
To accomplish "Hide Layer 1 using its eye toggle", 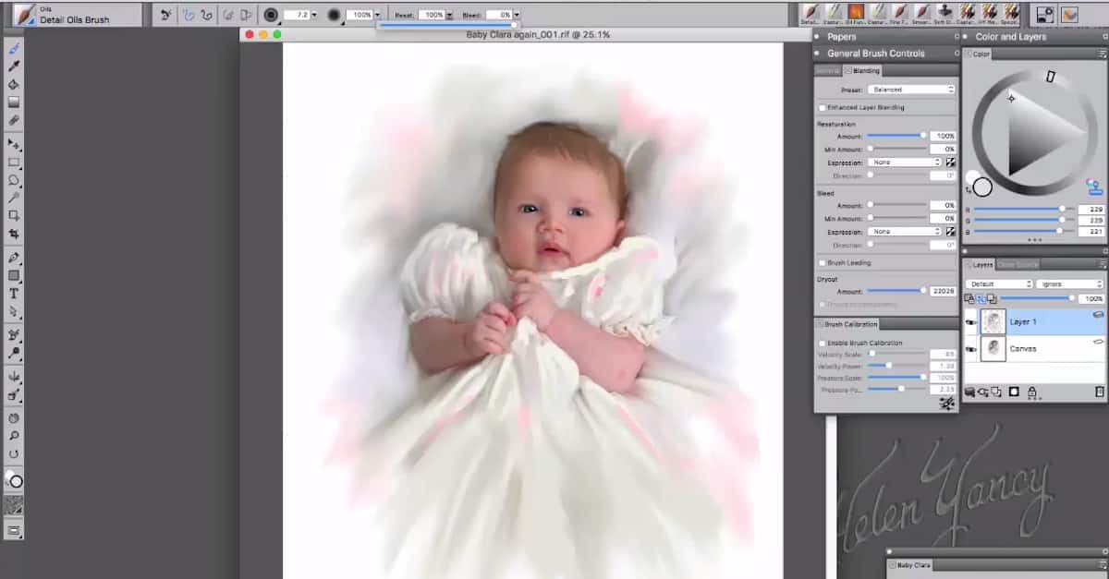I will point(969,321).
